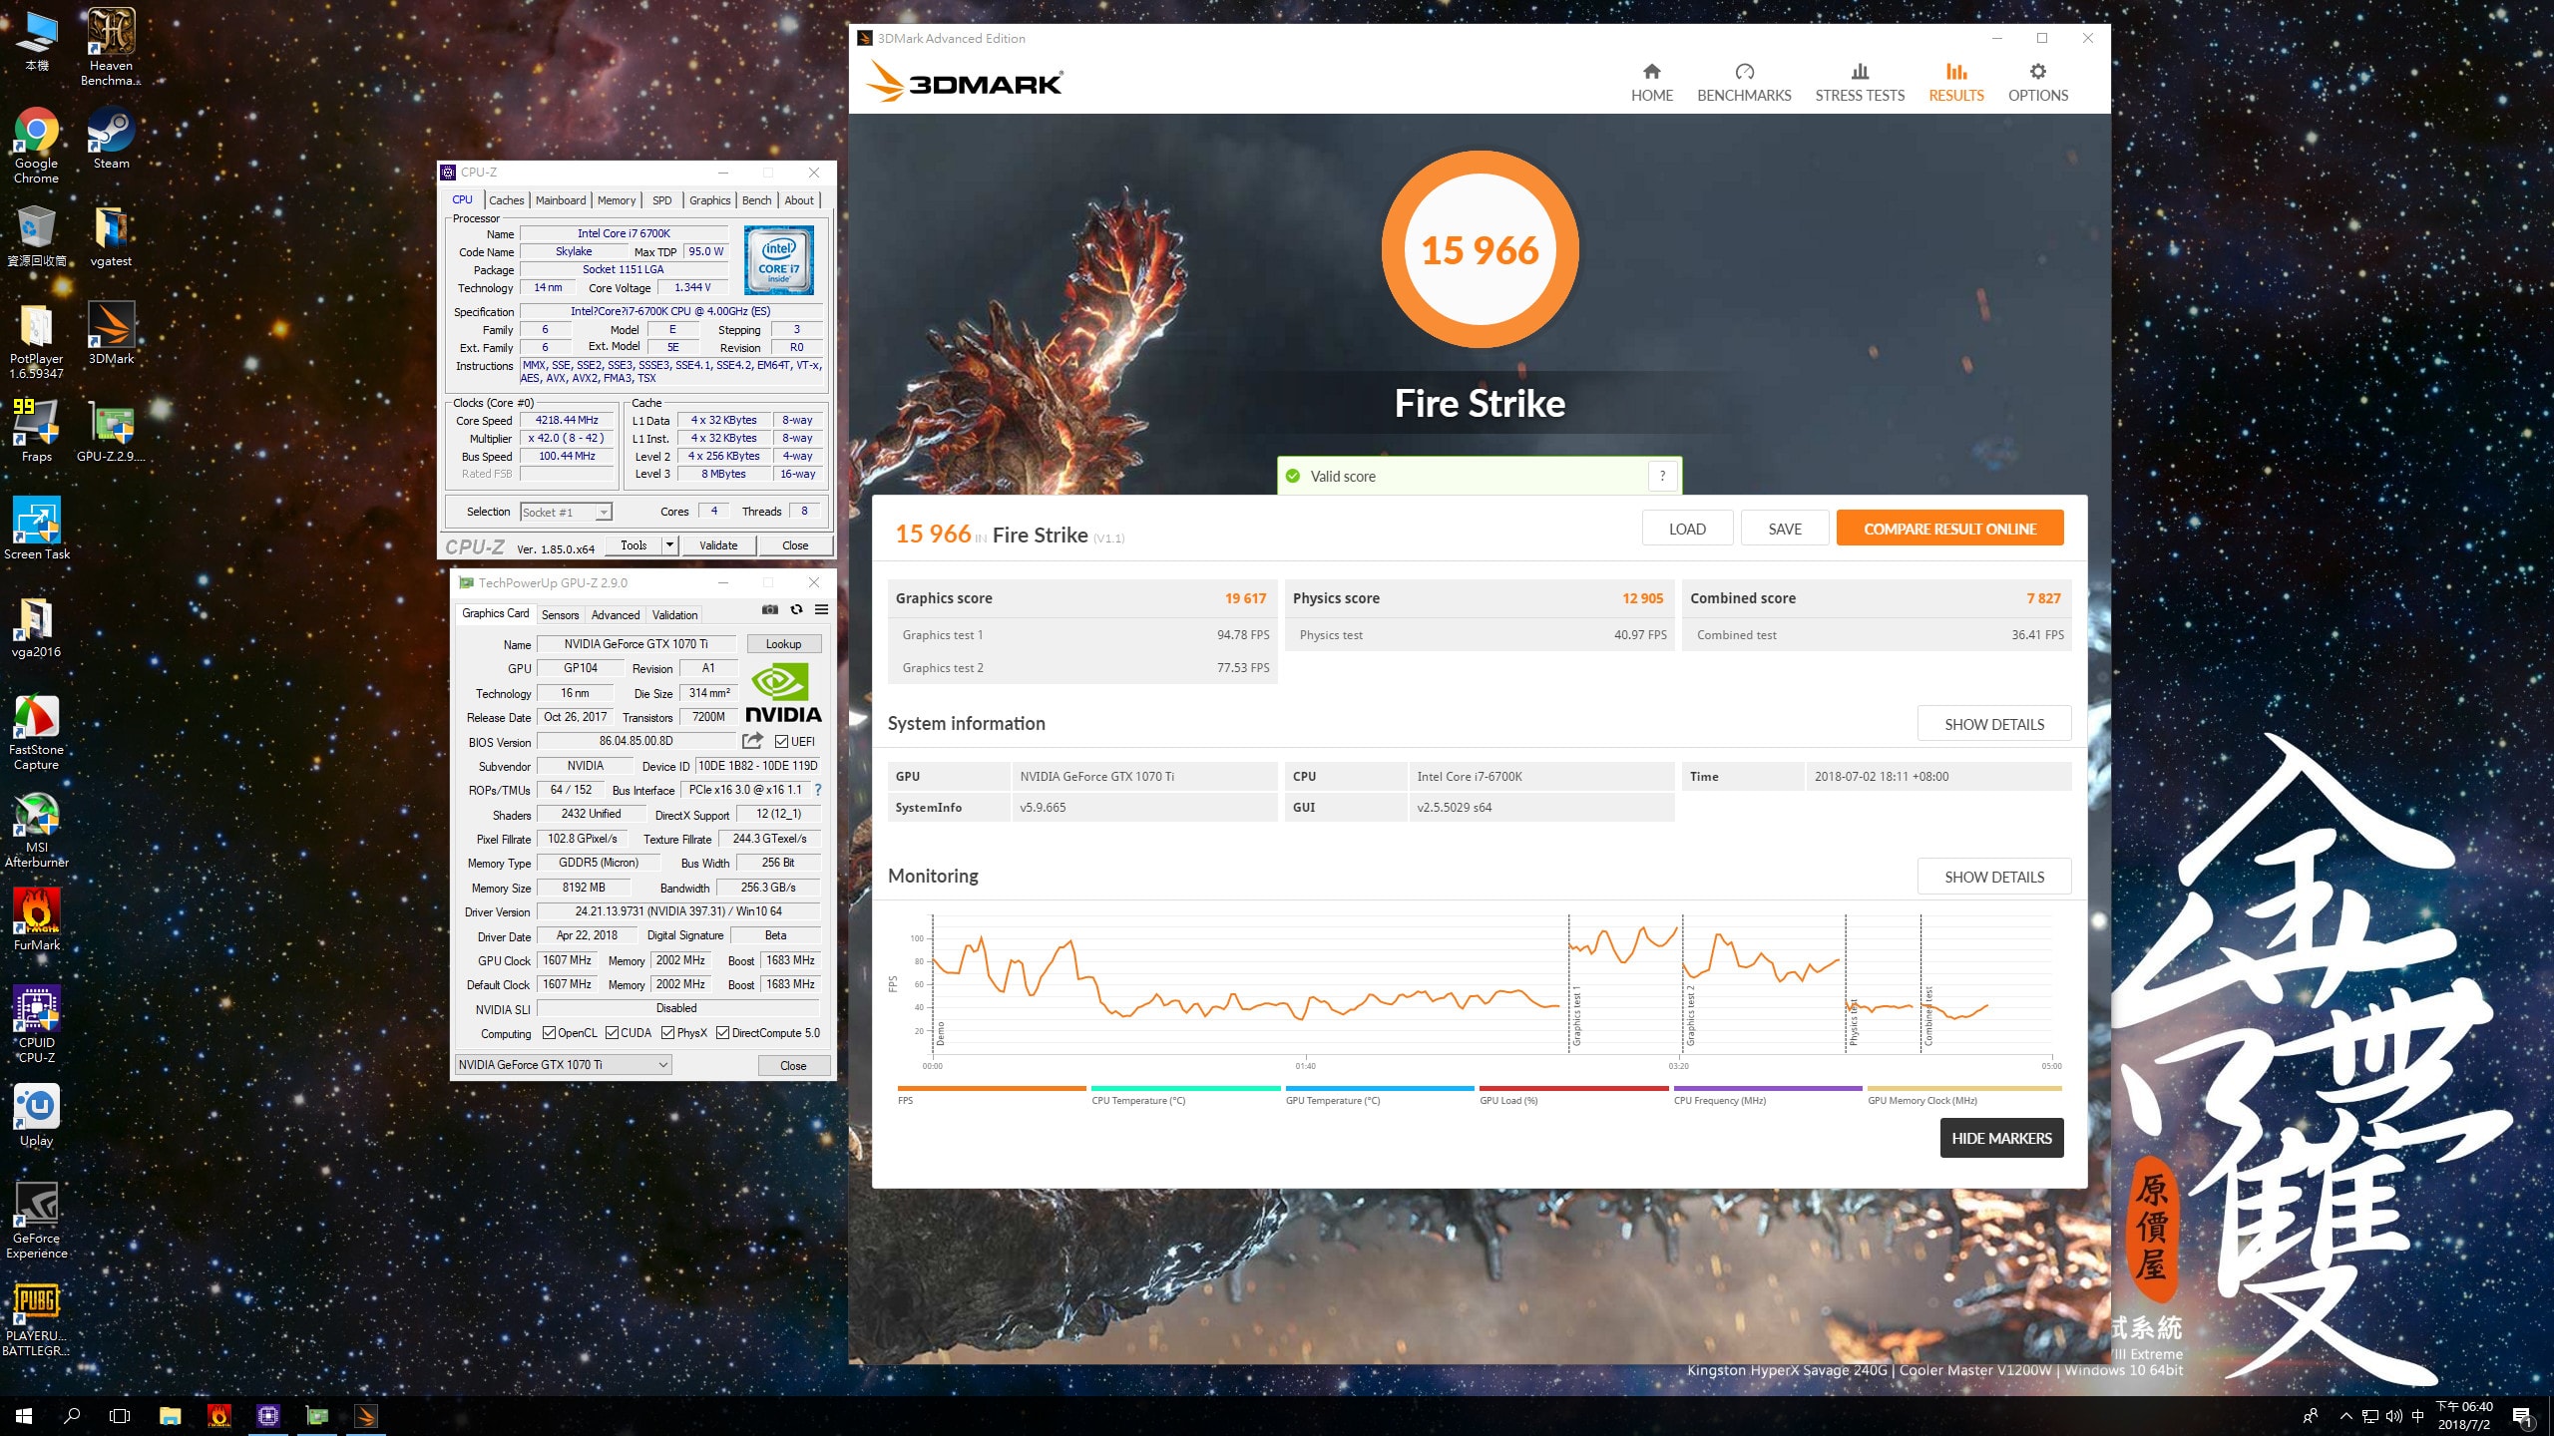The width and height of the screenshot is (2554, 1436).
Task: Click CPU Temperature legend color bar
Action: click(x=1186, y=1088)
